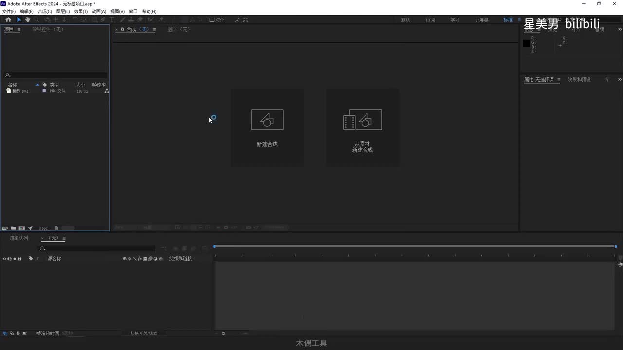Viewport: 623px width, 350px height.
Task: Select the Selection arrow tool
Action: pos(19,20)
